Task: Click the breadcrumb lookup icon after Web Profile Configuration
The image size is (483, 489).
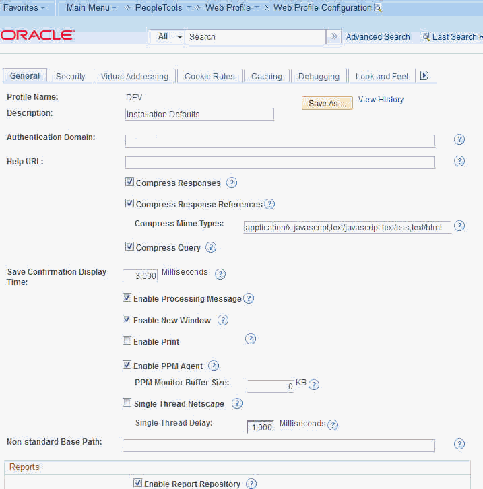Action: pyautogui.click(x=378, y=7)
